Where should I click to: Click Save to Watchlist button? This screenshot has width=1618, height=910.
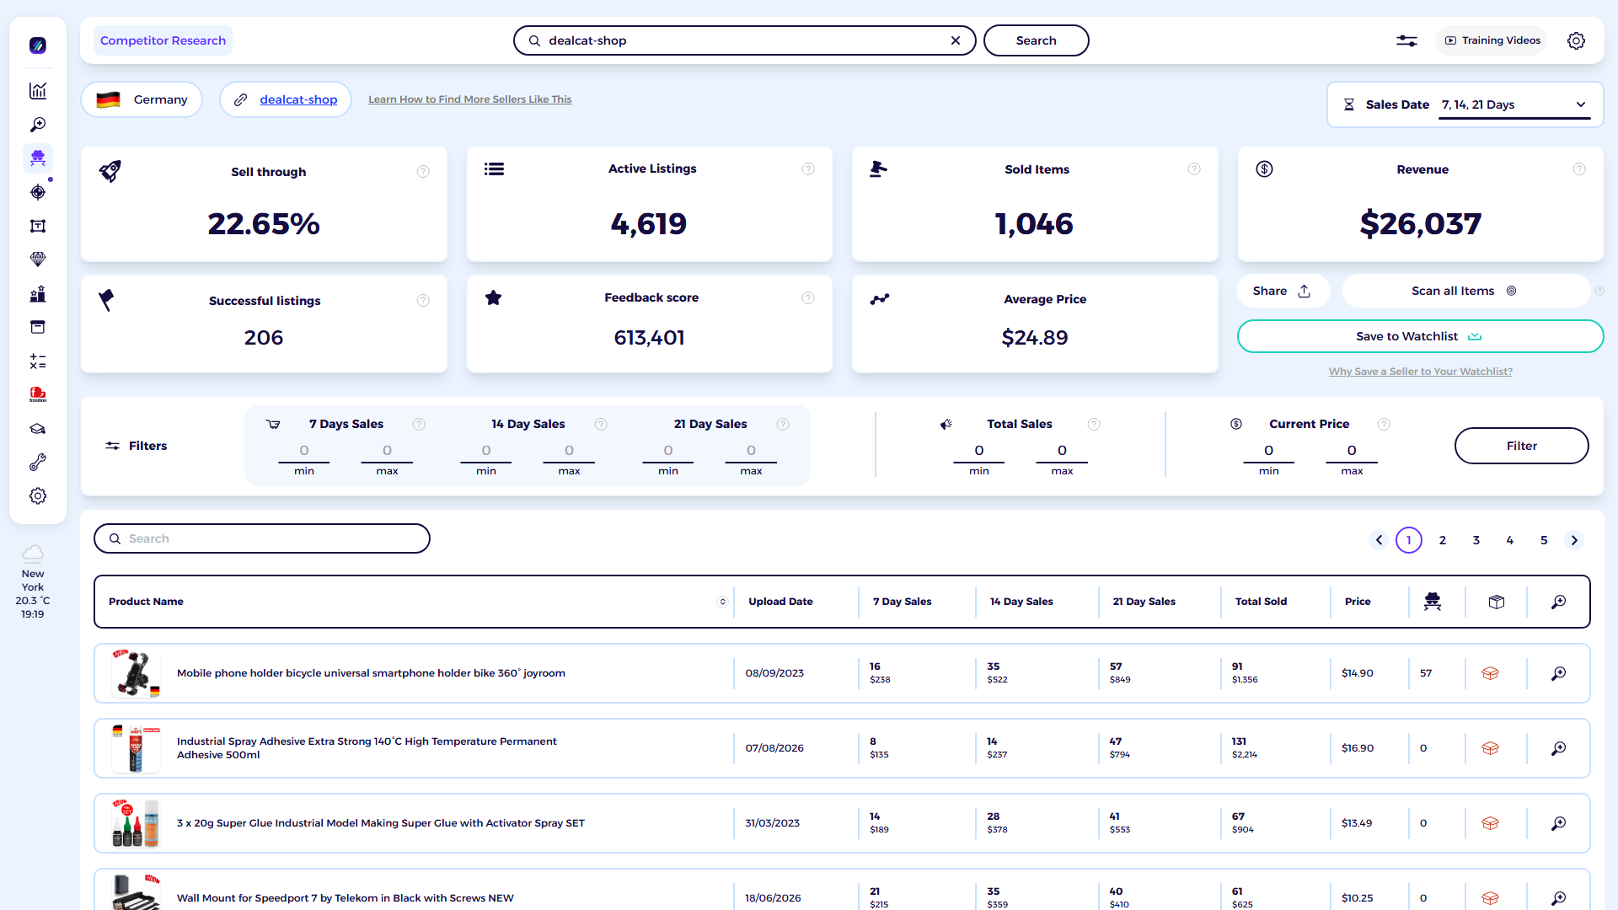(1420, 336)
